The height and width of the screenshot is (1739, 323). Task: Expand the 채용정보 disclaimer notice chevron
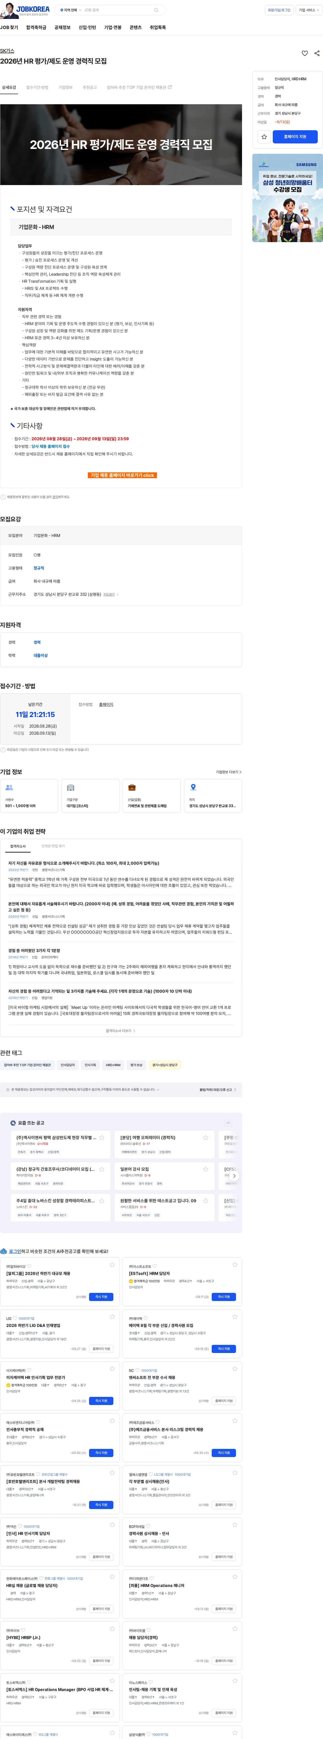point(158,1090)
